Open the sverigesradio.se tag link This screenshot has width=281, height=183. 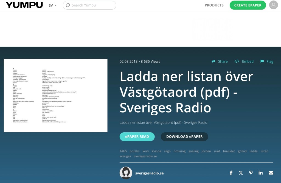(x=145, y=156)
